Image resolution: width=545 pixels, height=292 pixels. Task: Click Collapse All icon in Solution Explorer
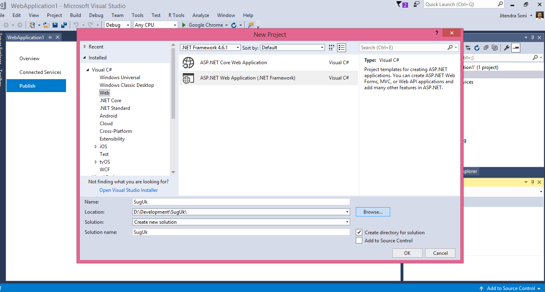(x=485, y=48)
